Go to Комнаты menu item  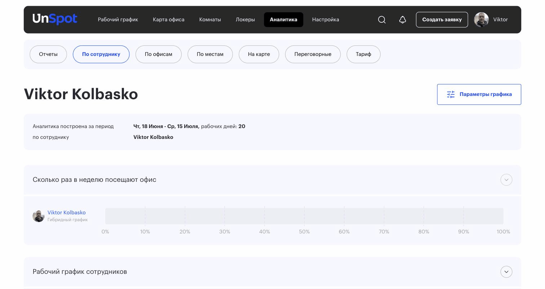(210, 19)
